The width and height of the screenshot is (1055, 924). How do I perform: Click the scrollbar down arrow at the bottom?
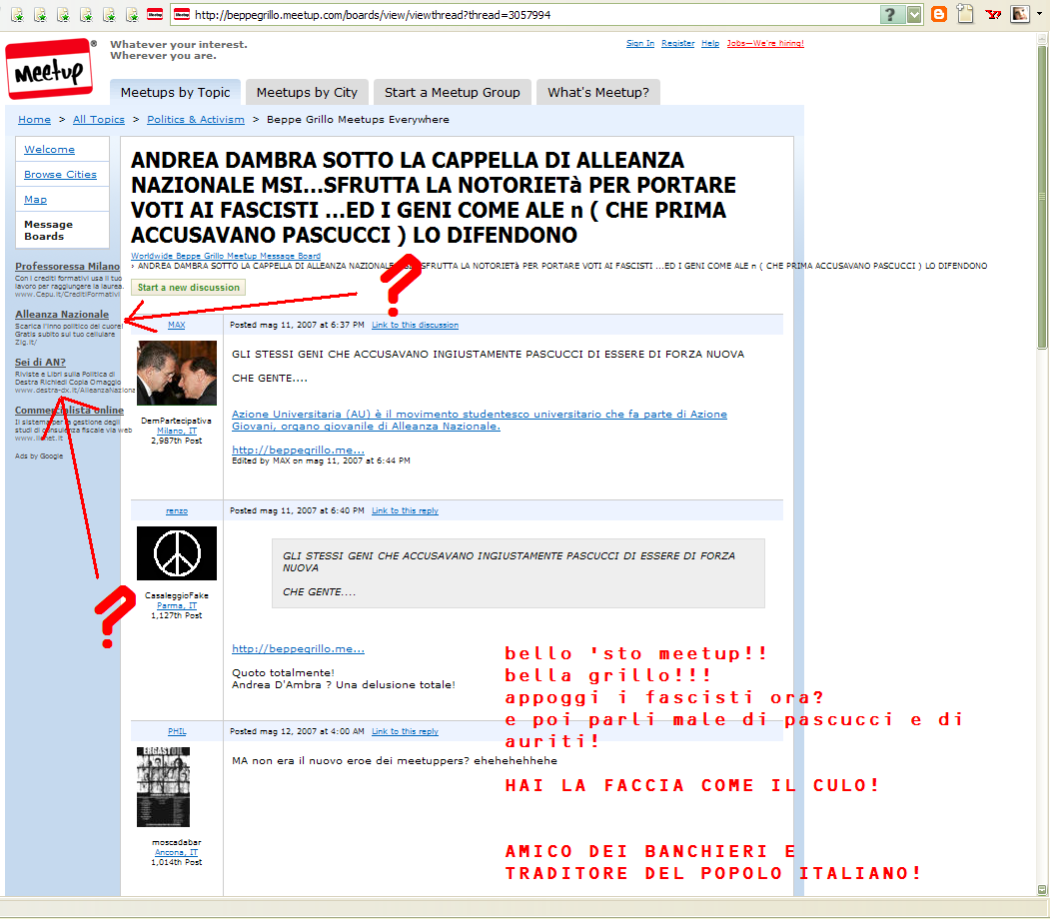(1042, 890)
